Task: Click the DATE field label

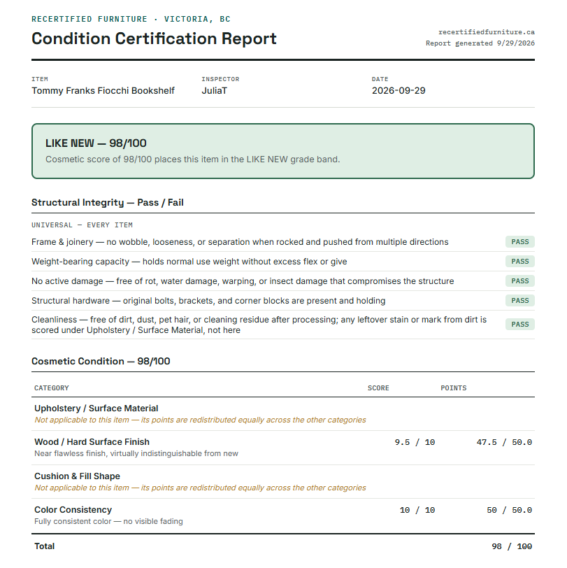Action: pyautogui.click(x=380, y=79)
